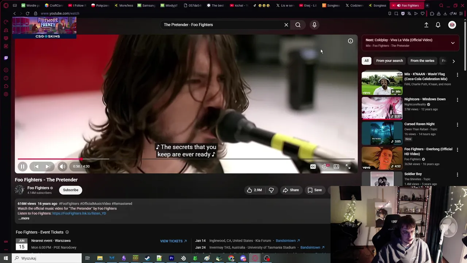Bookmark page with heart icon
Viewport: 467px width, 263px height.
422,14
